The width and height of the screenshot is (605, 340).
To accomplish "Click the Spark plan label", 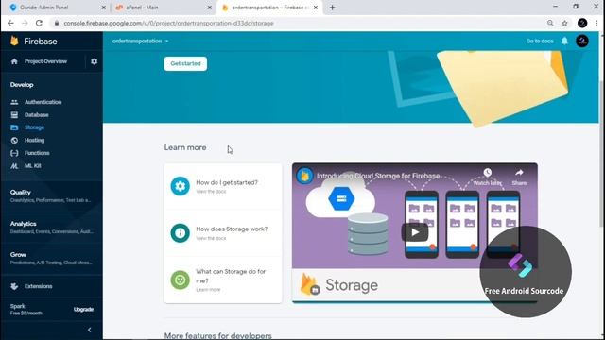I will point(18,306).
